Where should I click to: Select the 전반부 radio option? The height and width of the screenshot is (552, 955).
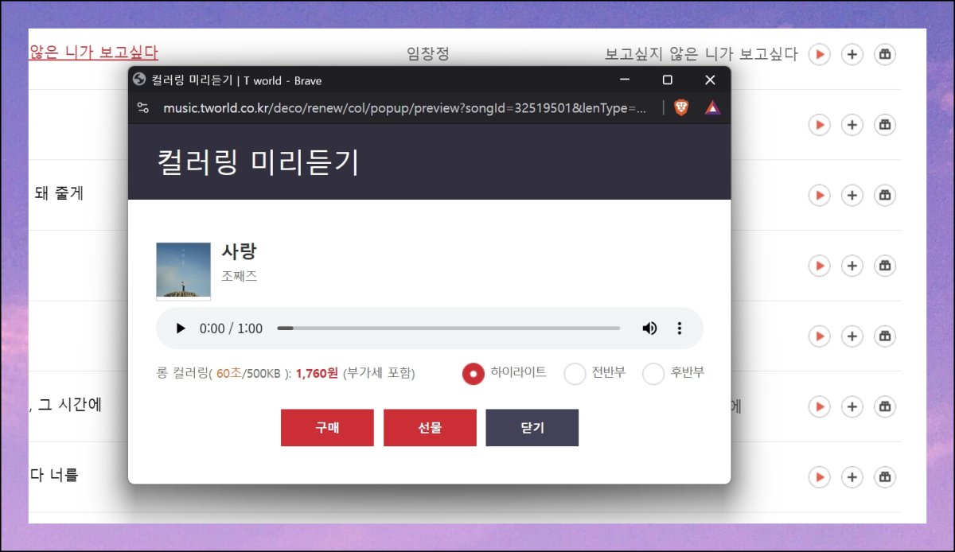click(x=575, y=373)
